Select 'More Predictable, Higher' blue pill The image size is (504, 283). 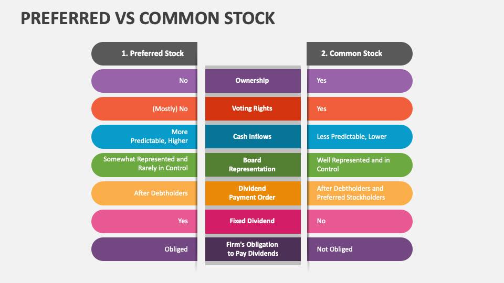(144, 137)
